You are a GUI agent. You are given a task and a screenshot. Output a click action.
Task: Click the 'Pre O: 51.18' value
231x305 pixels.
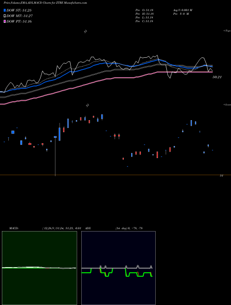(145, 10)
